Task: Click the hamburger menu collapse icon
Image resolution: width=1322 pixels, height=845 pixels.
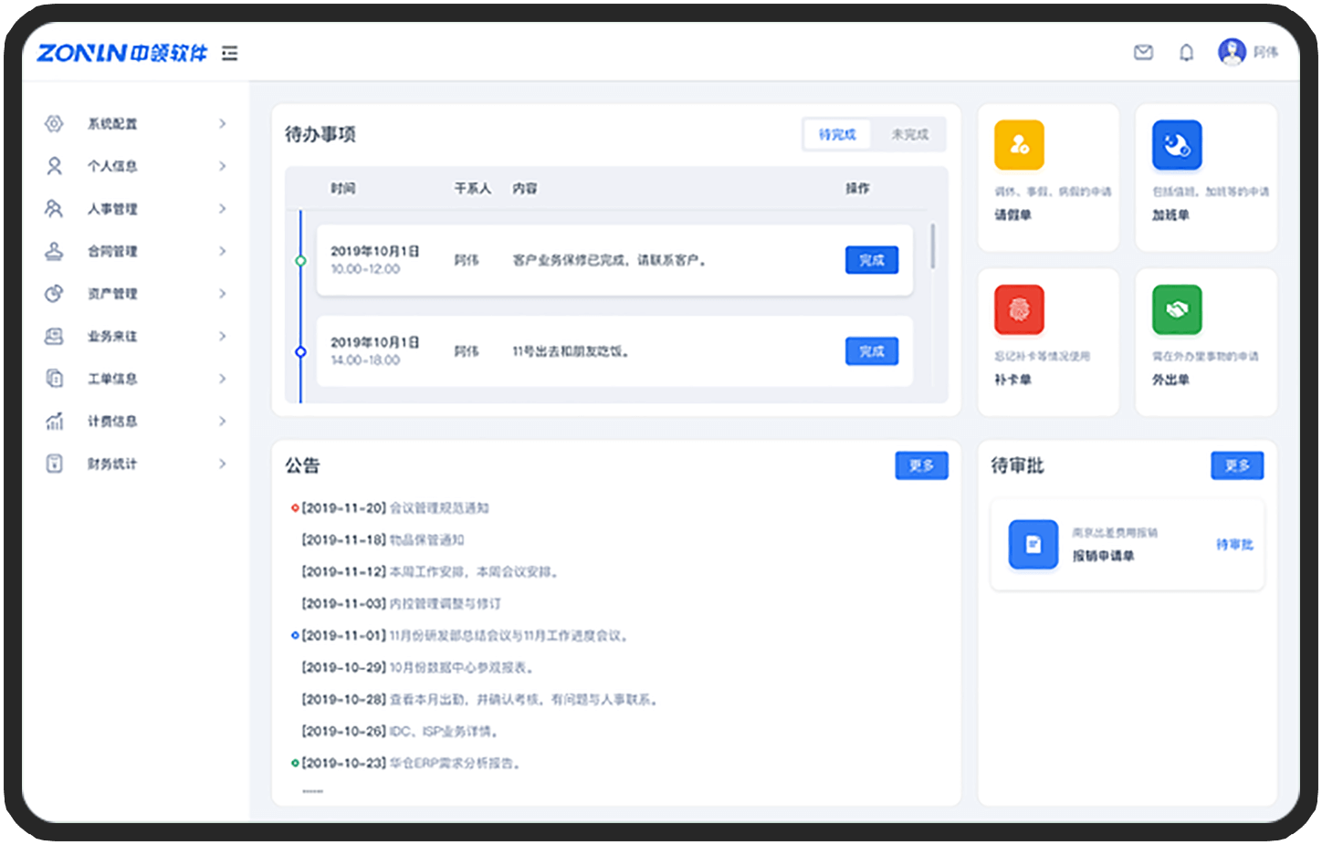Action: click(x=229, y=53)
